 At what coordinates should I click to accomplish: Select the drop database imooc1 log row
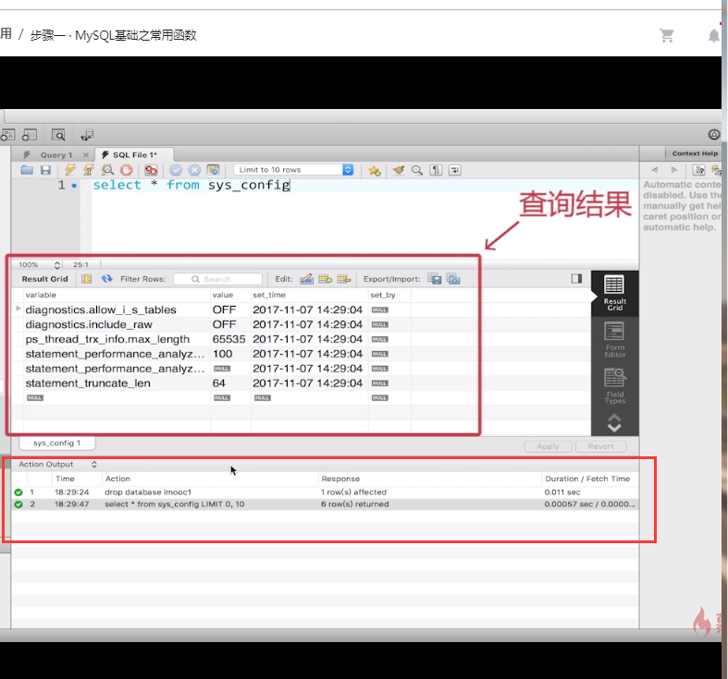[x=325, y=492]
